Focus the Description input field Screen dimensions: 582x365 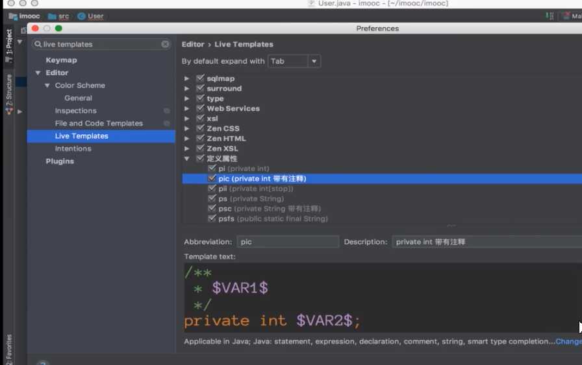[x=487, y=242]
